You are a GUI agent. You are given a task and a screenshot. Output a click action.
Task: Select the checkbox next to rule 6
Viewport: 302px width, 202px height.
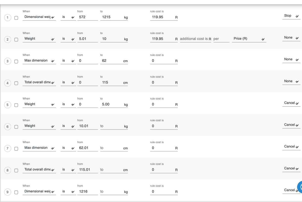tap(16, 127)
